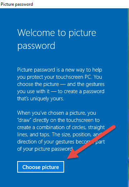Click line "Picture password is a new way to help"
129x187 pixels.
pos(59,70)
